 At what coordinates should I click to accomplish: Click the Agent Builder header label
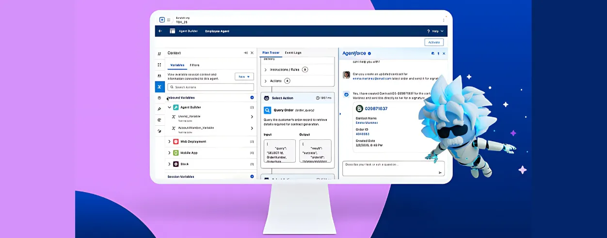coord(188,31)
